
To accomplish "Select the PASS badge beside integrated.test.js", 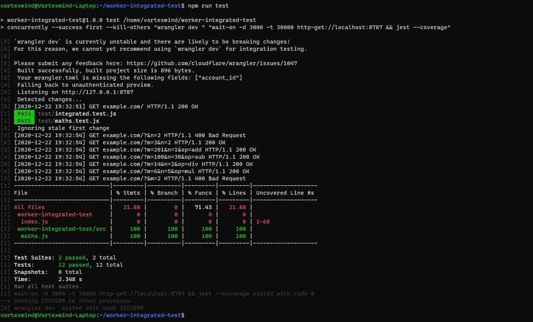I will (x=24, y=114).
